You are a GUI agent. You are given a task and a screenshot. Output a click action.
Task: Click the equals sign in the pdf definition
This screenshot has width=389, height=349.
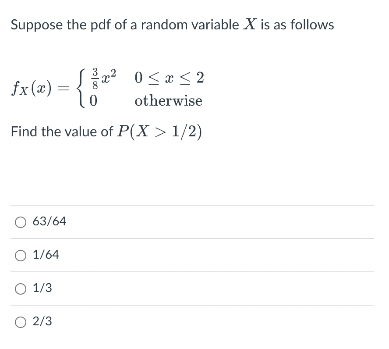pyautogui.click(x=63, y=89)
